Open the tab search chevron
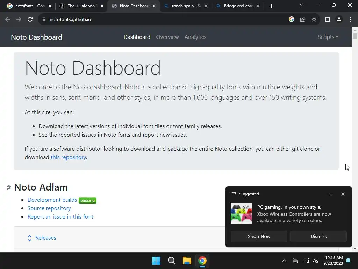Viewport: 358px width, 269px height. (x=302, y=5)
